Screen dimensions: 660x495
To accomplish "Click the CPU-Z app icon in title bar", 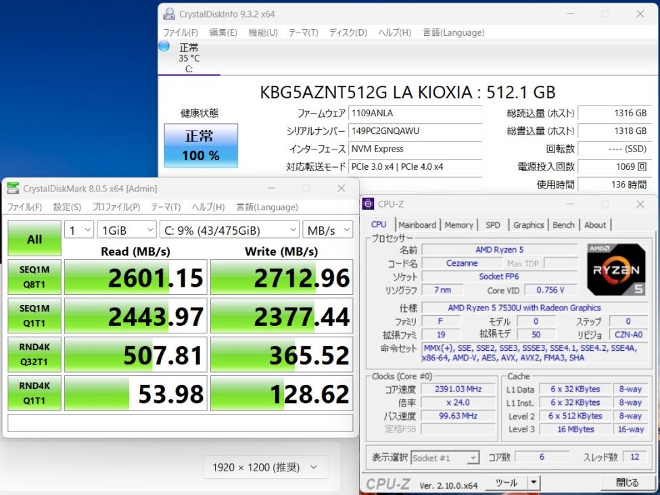I will click(369, 204).
